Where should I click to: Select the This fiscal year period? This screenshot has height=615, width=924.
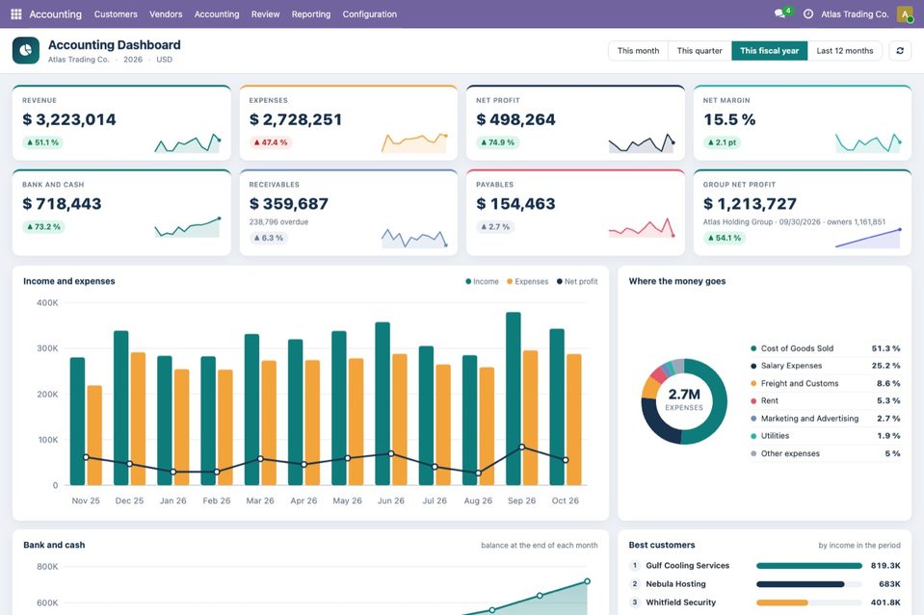770,51
